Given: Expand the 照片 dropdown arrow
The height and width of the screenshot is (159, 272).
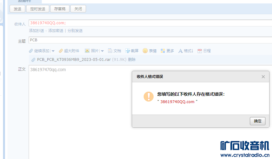Looking at the screenshot, I should point(102,51).
